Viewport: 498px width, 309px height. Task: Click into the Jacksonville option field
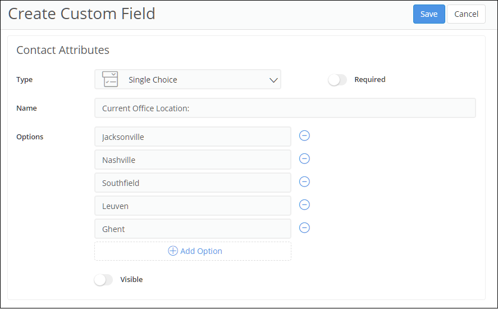tap(193, 137)
